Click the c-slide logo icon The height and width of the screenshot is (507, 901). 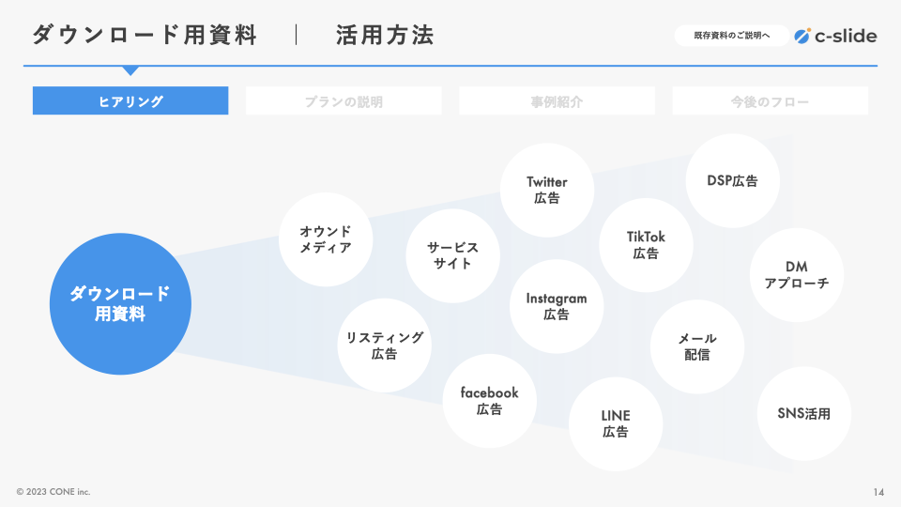[x=802, y=36]
